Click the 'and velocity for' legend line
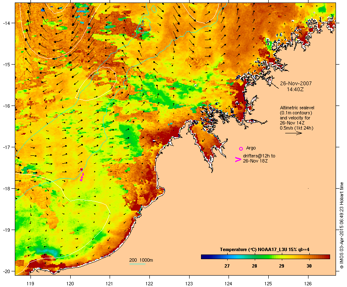The image size is (347, 287). (x=295, y=118)
